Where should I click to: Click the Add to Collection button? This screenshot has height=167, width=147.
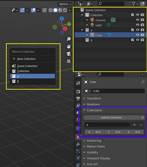pos(112,118)
